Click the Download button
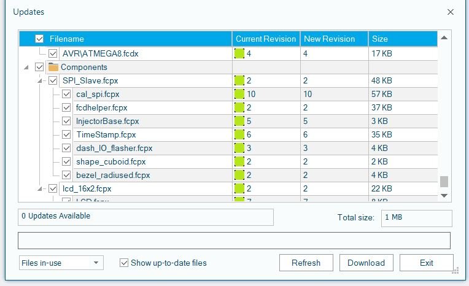The height and width of the screenshot is (286, 469). click(366, 263)
